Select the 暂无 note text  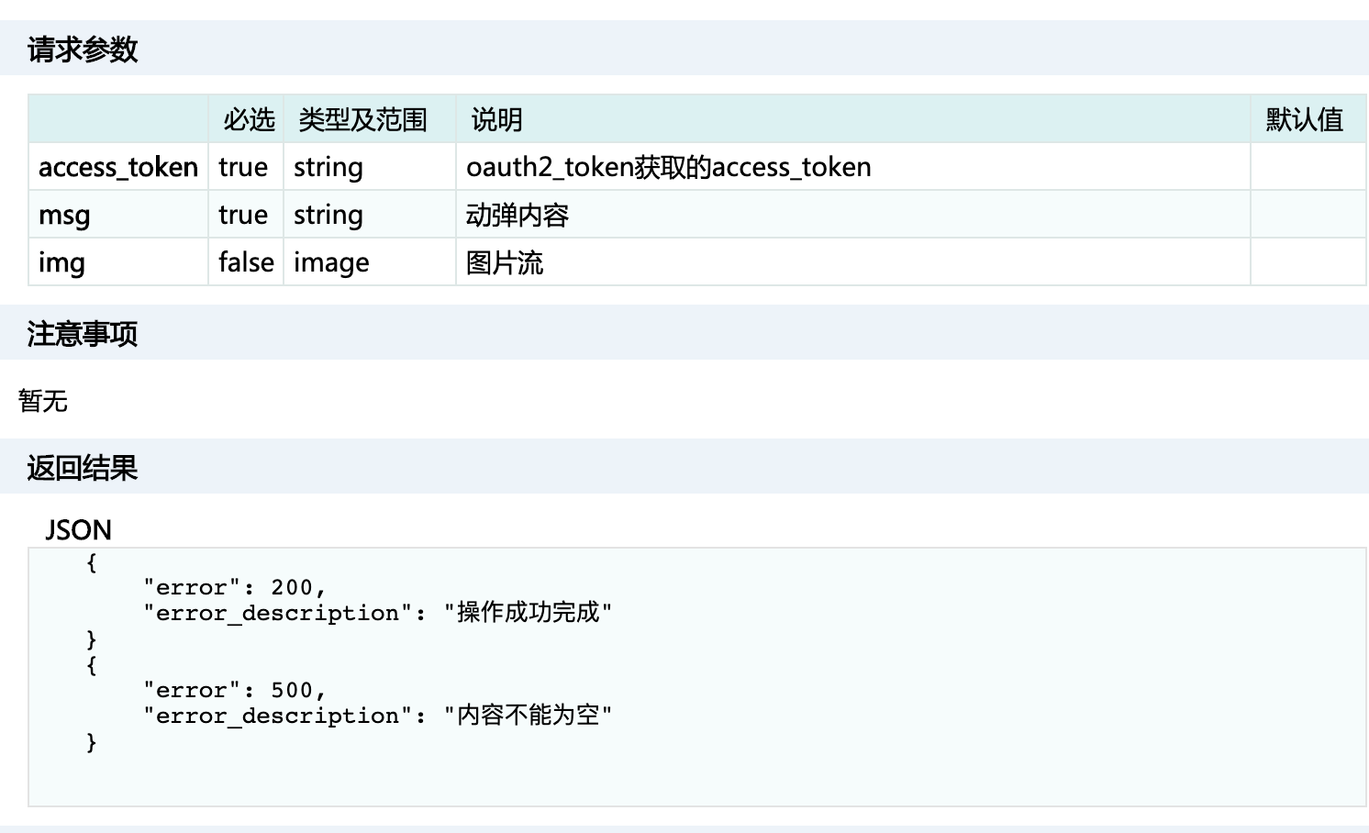(43, 401)
